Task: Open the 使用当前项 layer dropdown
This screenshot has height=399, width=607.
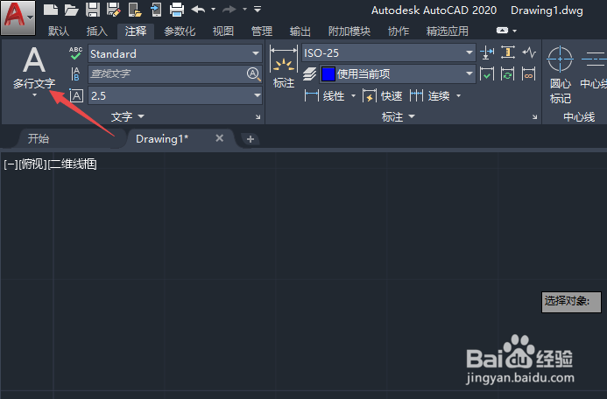Action: tap(397, 73)
